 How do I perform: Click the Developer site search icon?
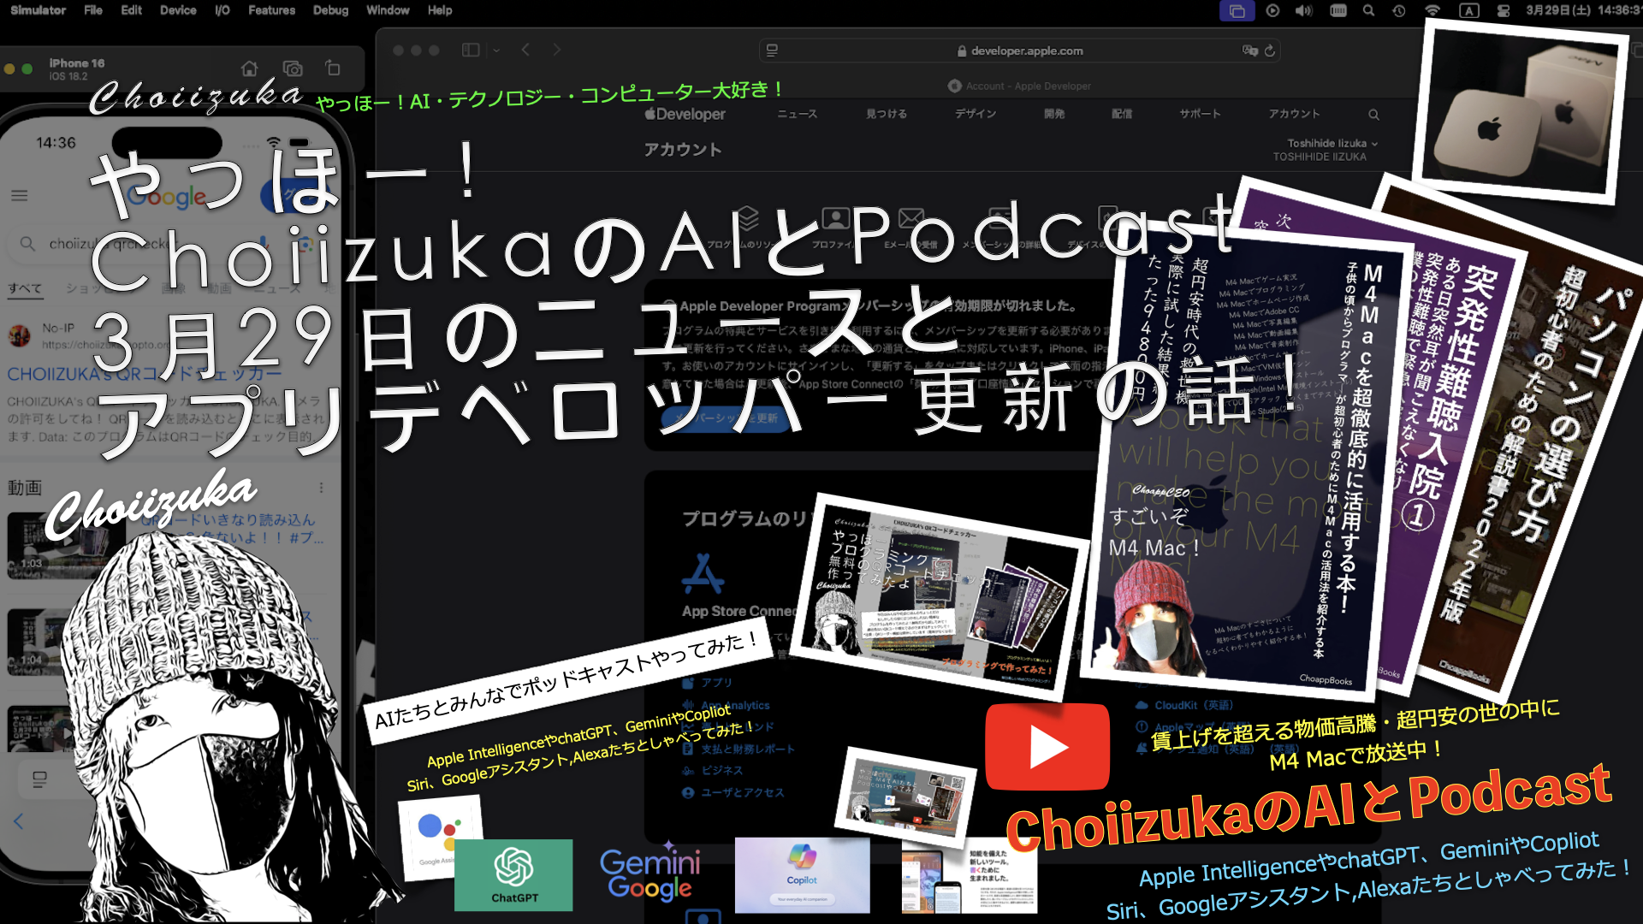[1373, 114]
